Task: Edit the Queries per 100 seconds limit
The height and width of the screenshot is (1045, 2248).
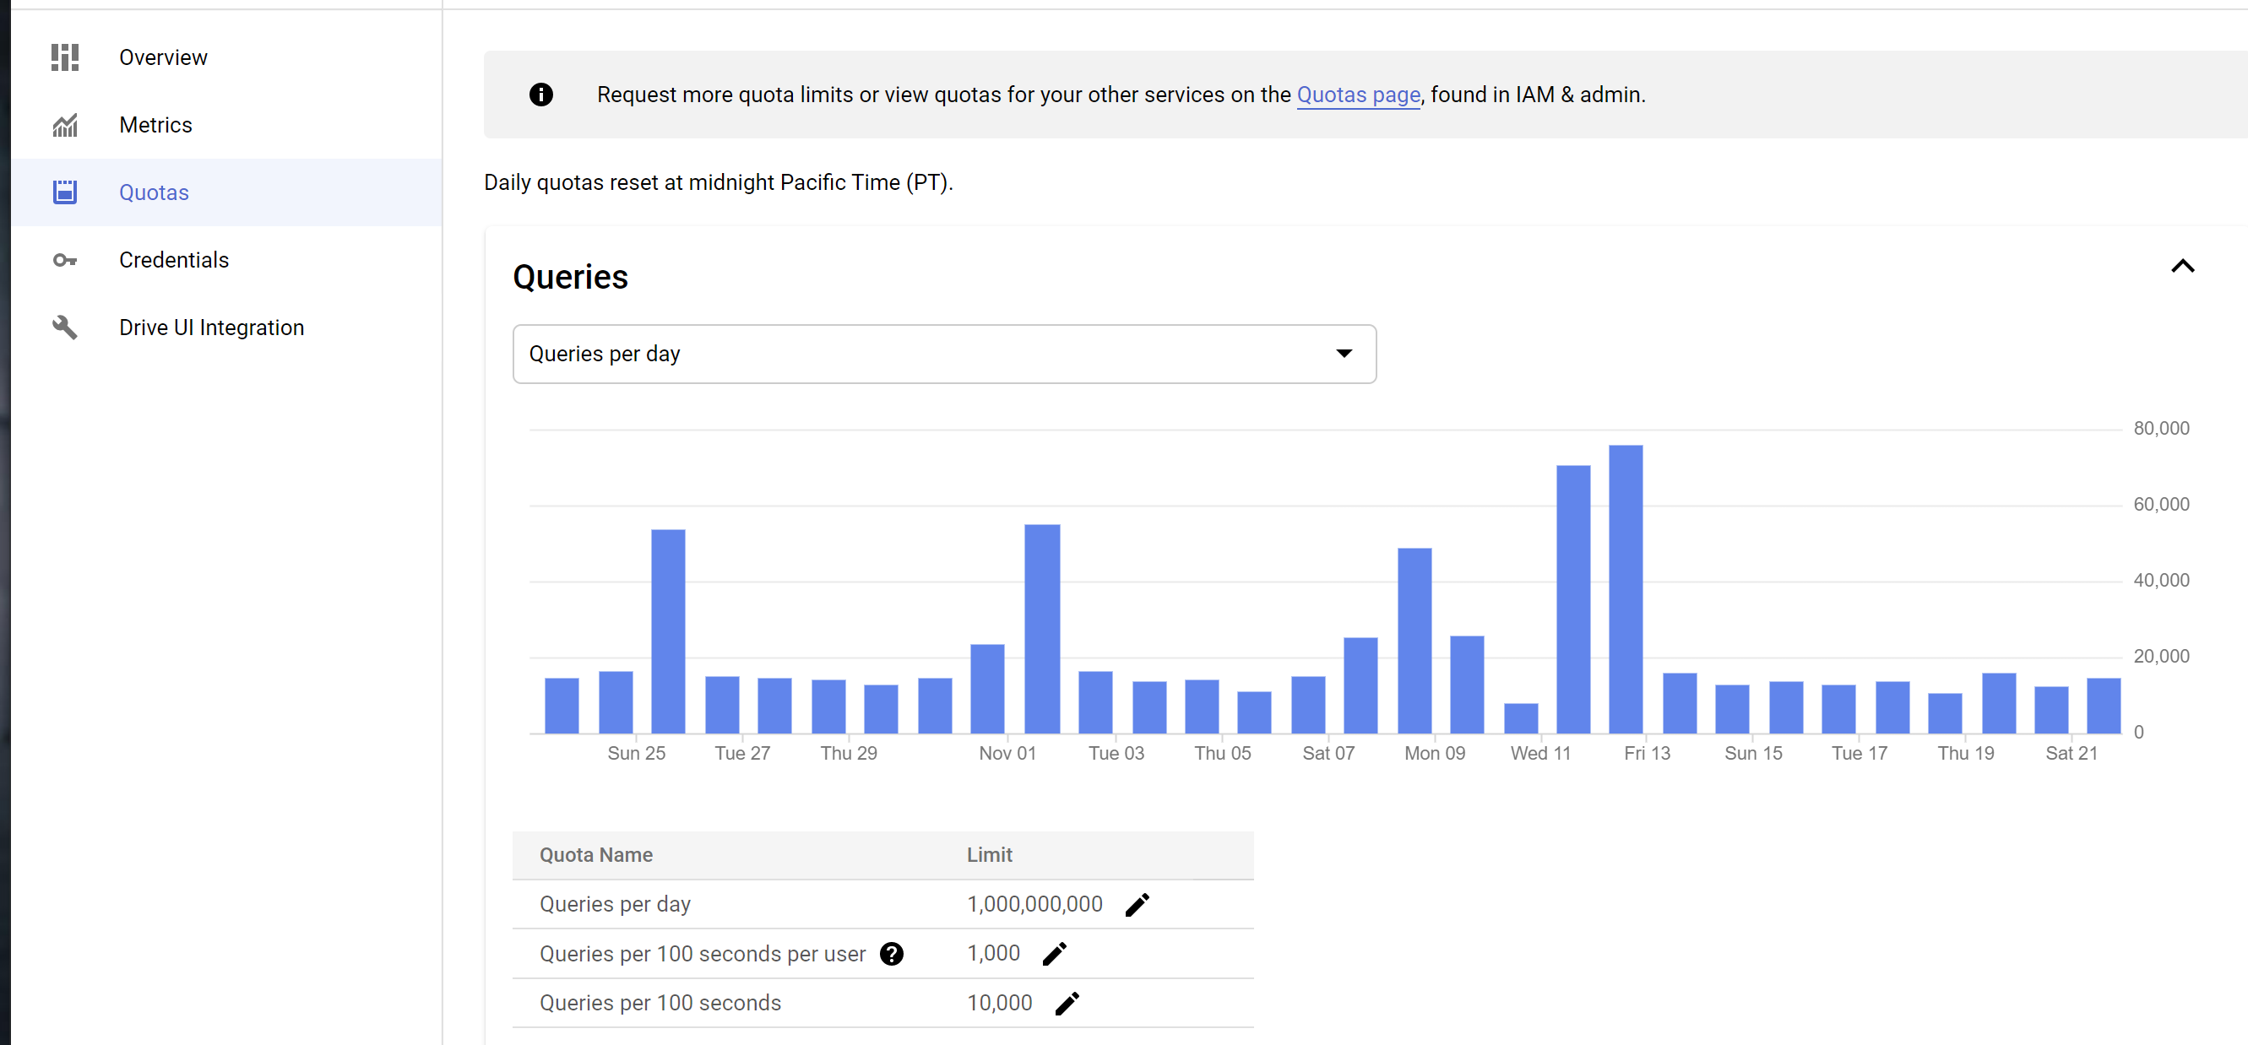Action: coord(1067,1003)
